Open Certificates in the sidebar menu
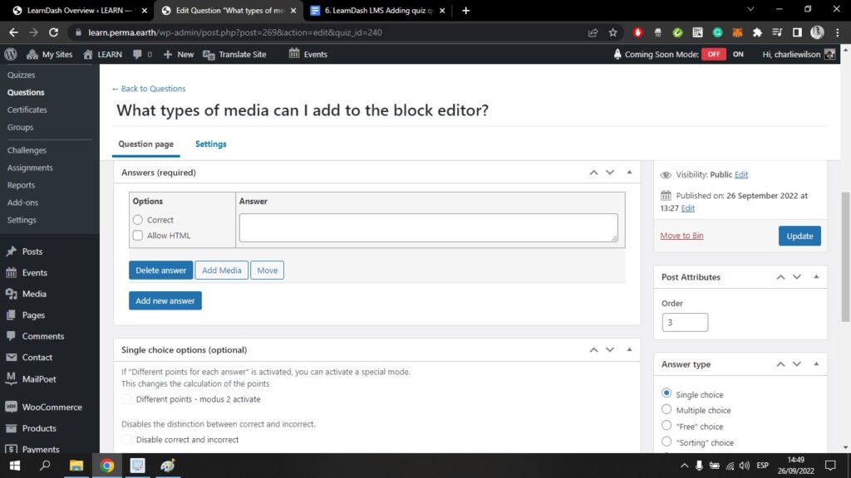This screenshot has width=851, height=478. coord(27,110)
